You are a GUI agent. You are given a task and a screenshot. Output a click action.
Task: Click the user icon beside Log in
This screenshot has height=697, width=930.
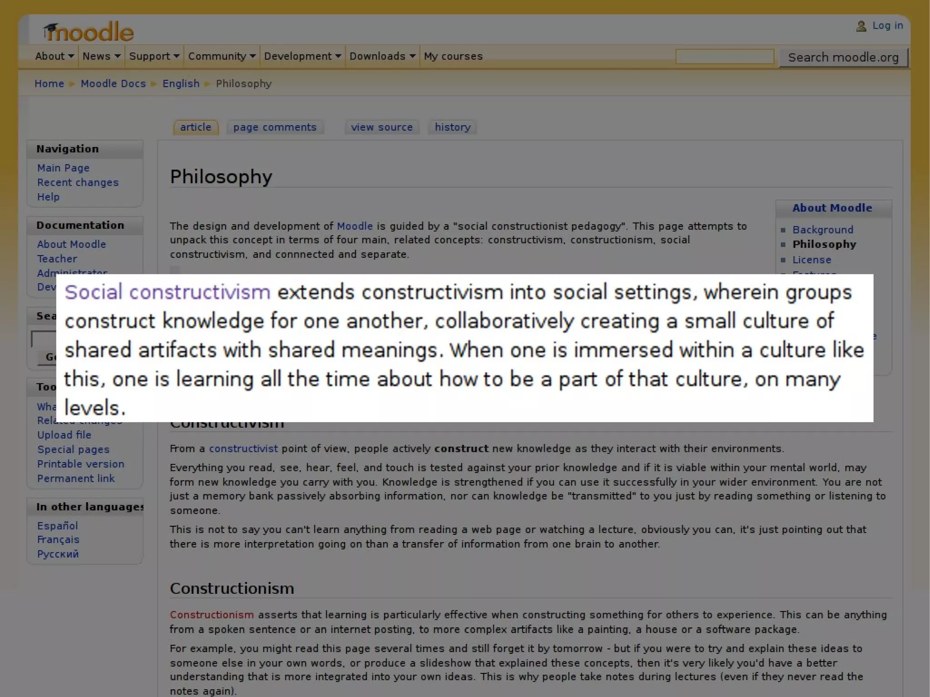point(861,26)
